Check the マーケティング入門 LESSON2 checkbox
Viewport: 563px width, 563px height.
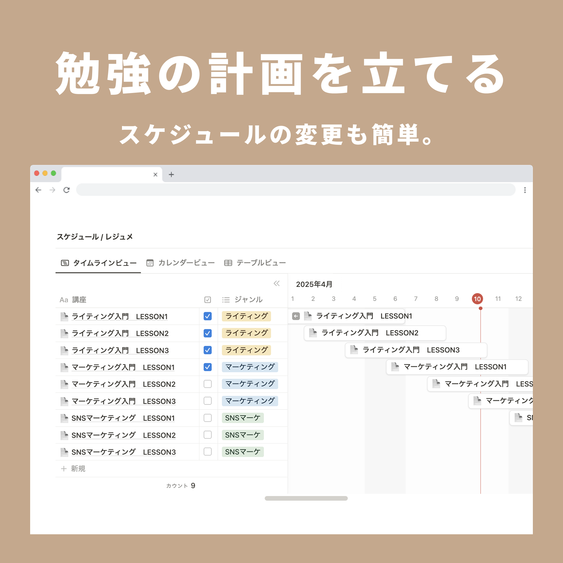[x=208, y=384]
